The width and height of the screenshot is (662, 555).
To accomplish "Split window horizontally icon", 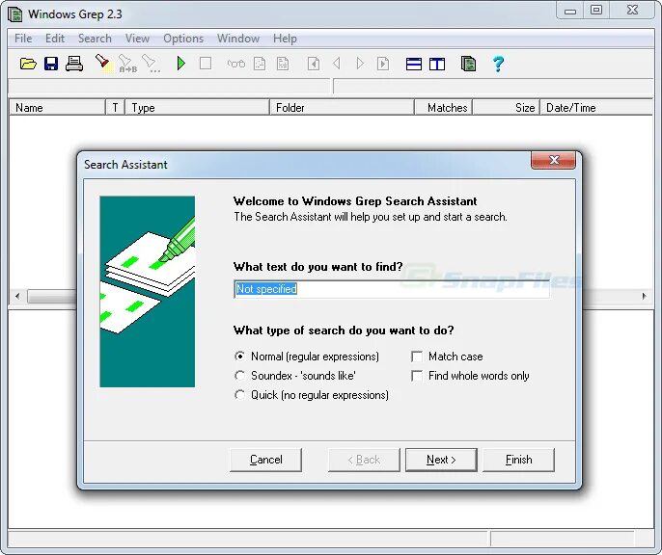I will pyautogui.click(x=414, y=64).
